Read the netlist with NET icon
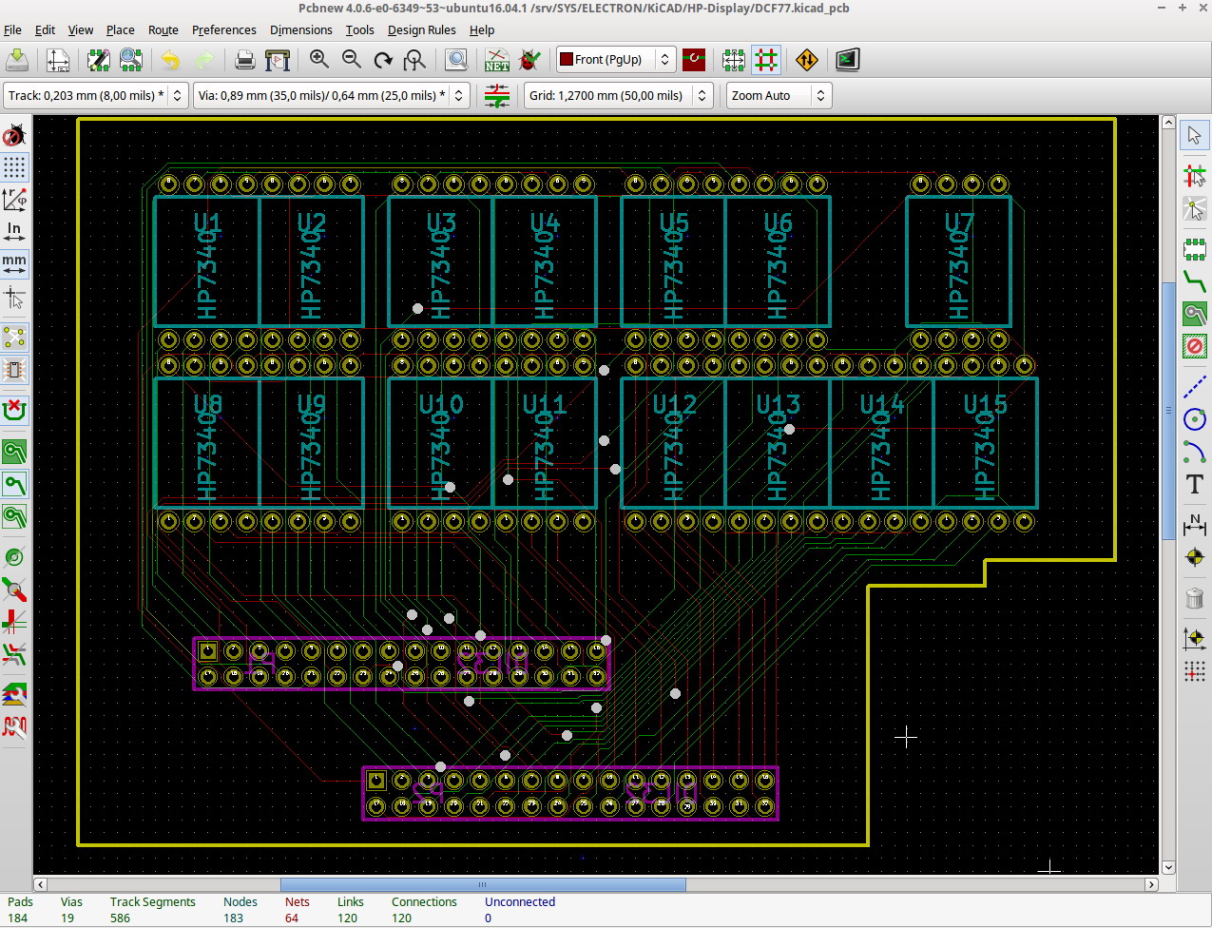This screenshot has height=928, width=1212. (x=497, y=60)
